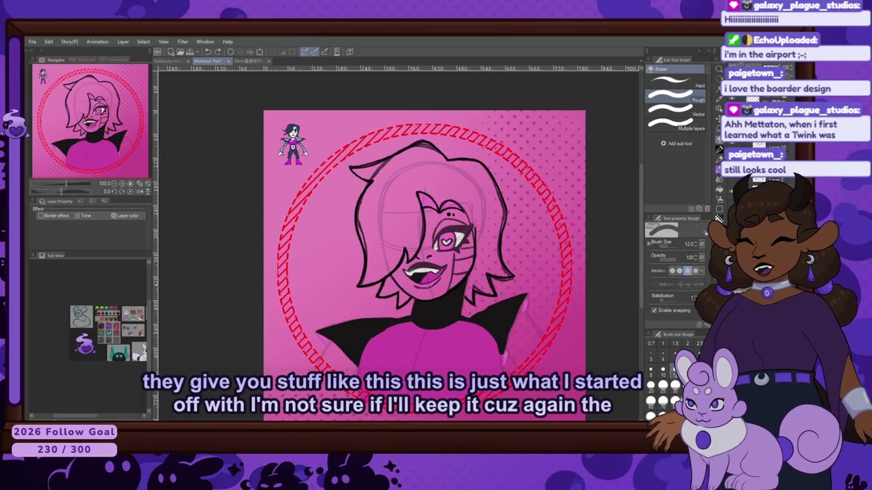Viewport: 872px width, 490px height.
Task: Open the Layer menu
Action: [123, 42]
